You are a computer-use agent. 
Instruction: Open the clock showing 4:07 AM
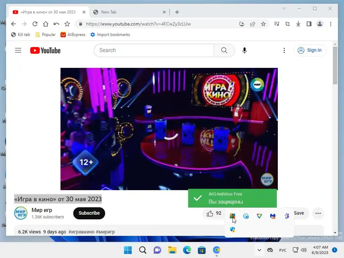(320, 250)
